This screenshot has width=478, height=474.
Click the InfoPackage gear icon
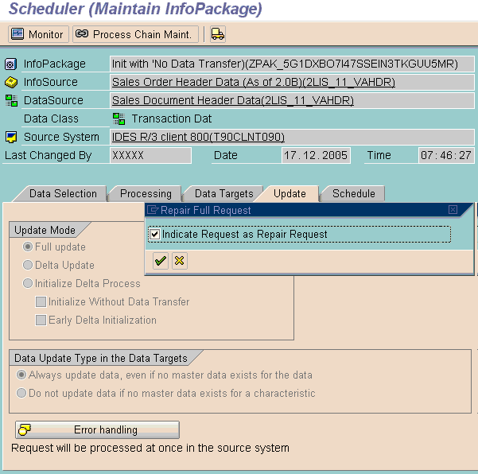[11, 64]
